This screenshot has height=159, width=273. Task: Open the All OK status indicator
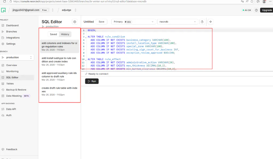[x=247, y=10]
